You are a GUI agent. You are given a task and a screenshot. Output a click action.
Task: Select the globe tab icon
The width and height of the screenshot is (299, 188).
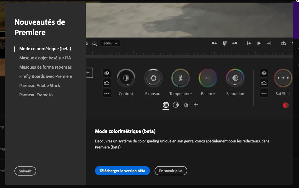tap(166, 105)
